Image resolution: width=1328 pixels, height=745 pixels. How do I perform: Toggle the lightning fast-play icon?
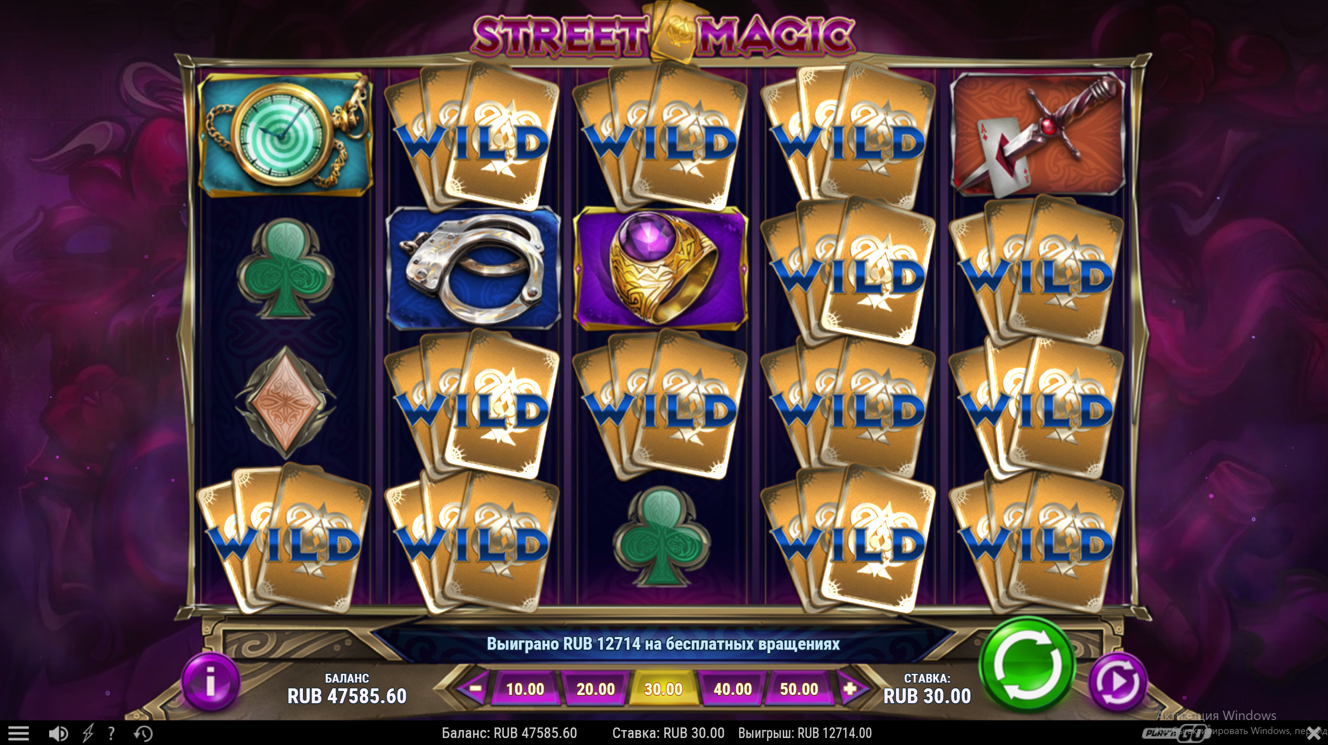click(88, 733)
